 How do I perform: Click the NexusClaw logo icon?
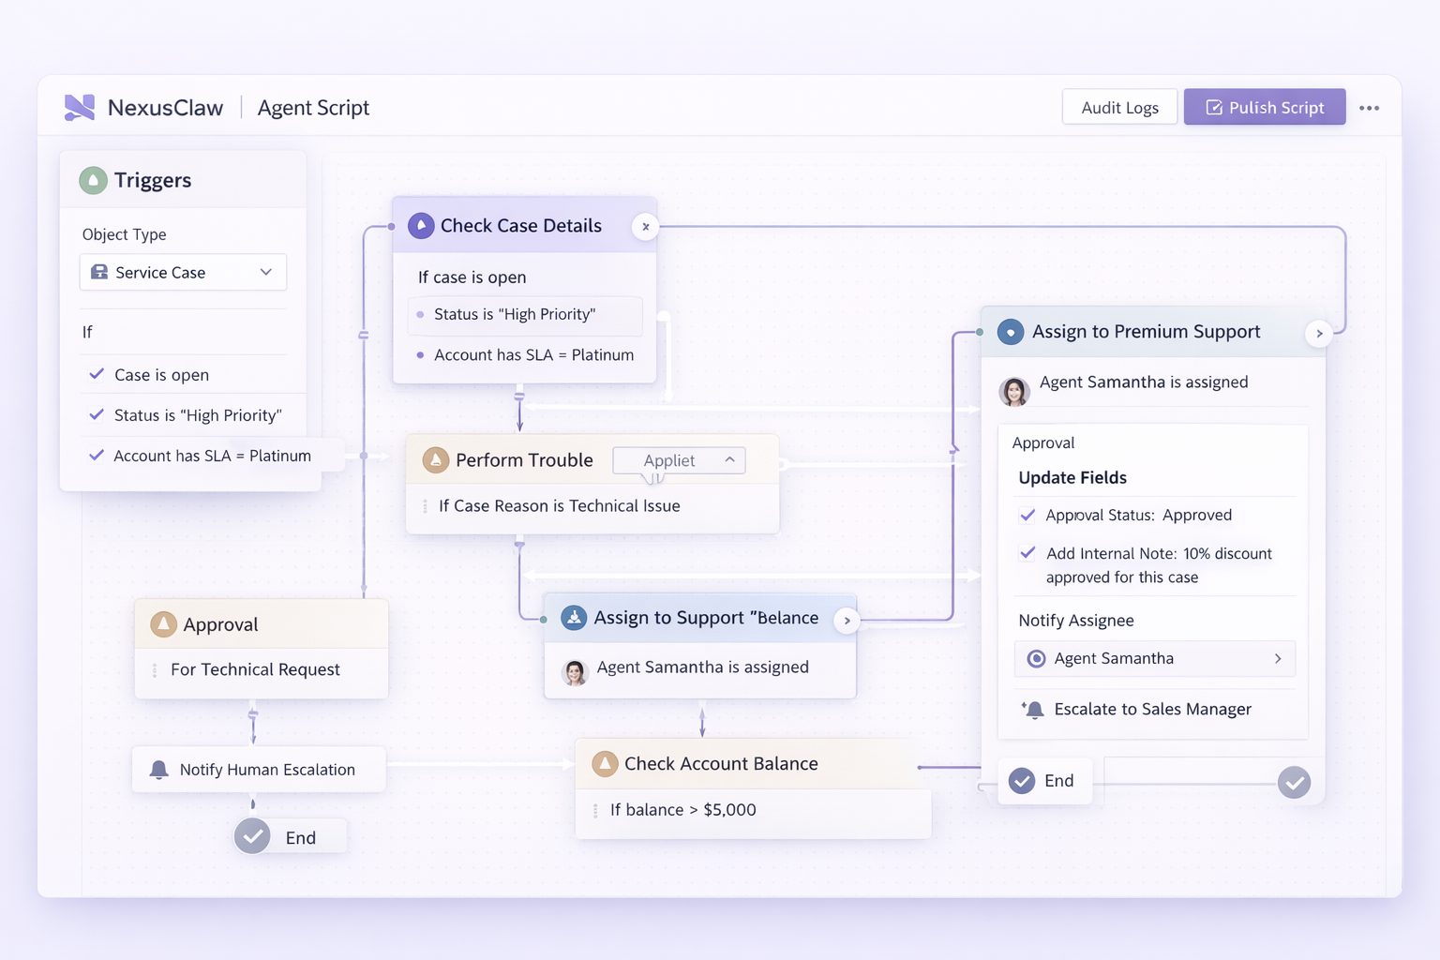tap(80, 107)
